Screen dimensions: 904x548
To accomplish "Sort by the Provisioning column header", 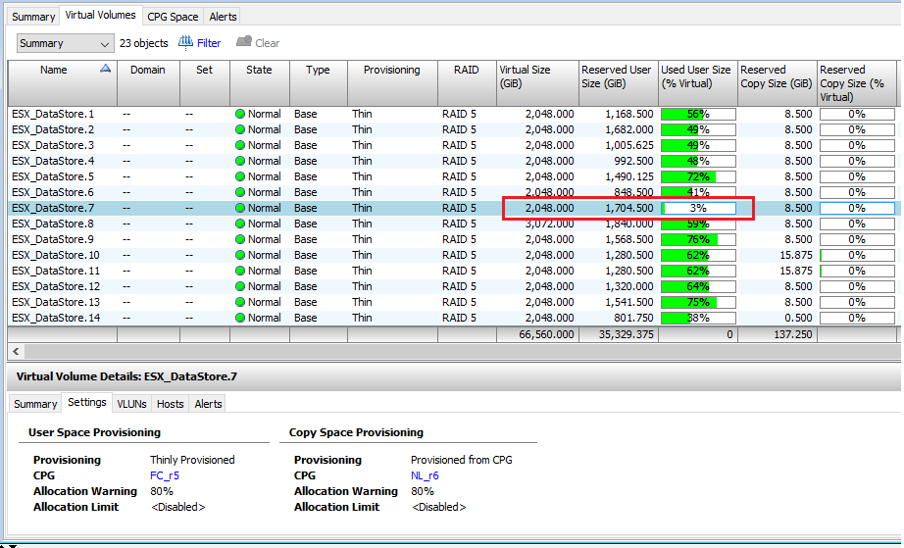I will click(392, 83).
